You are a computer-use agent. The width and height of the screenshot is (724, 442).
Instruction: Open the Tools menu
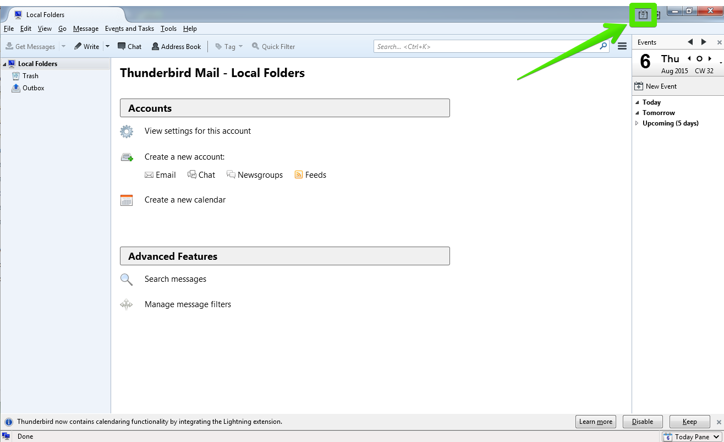click(x=168, y=29)
